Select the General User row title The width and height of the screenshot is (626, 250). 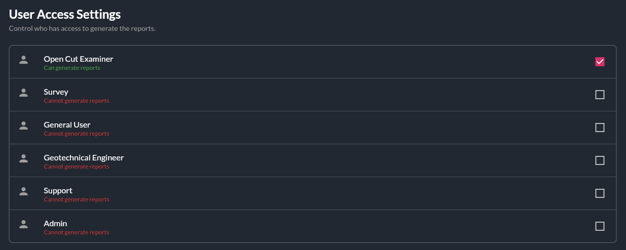click(67, 125)
